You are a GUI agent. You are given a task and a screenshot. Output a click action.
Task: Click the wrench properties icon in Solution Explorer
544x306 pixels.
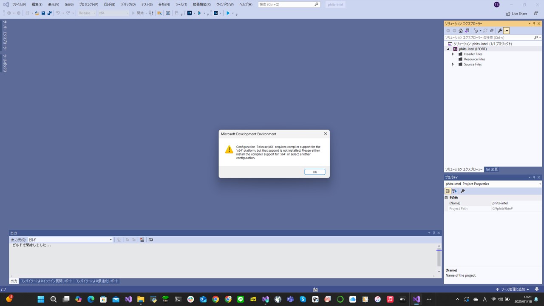pos(500,31)
